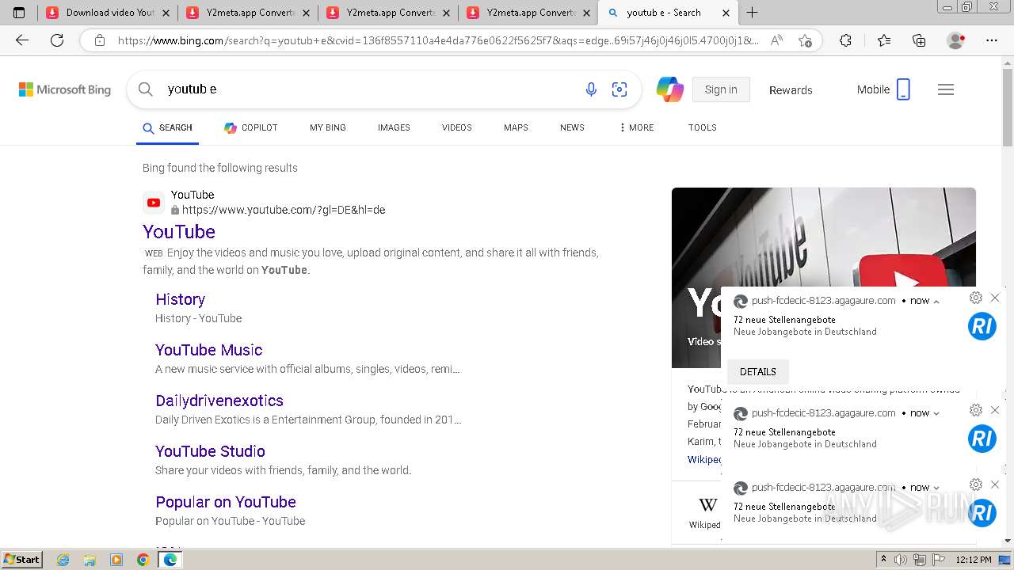Open Chrome from the taskbar
Viewport: 1014px width, 570px height.
point(143,560)
